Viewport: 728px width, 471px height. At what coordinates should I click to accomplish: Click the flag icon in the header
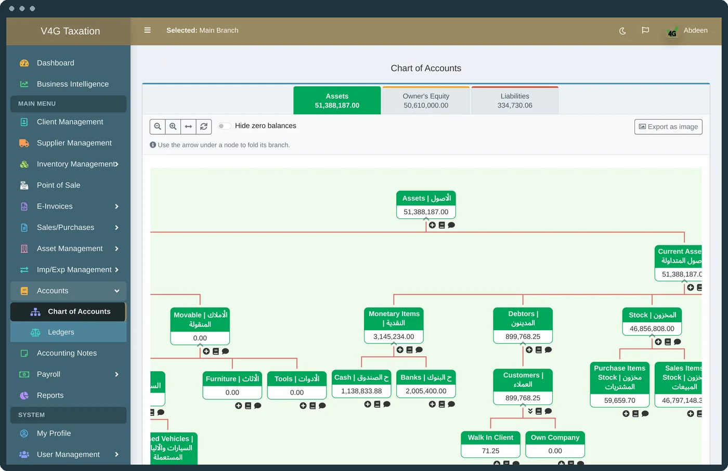pyautogui.click(x=645, y=31)
